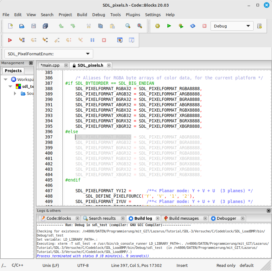Open the Edit menu
272x271 pixels.
click(x=18, y=15)
